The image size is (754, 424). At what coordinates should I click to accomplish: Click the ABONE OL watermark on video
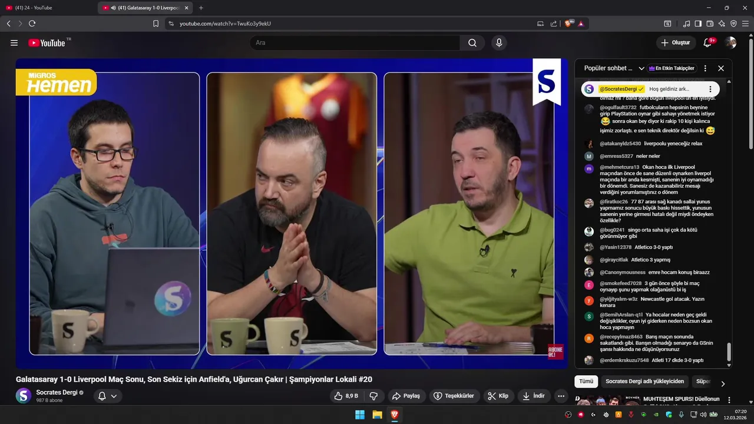555,350
